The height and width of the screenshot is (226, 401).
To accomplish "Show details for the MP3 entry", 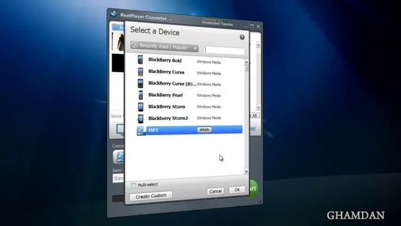I will point(204,130).
